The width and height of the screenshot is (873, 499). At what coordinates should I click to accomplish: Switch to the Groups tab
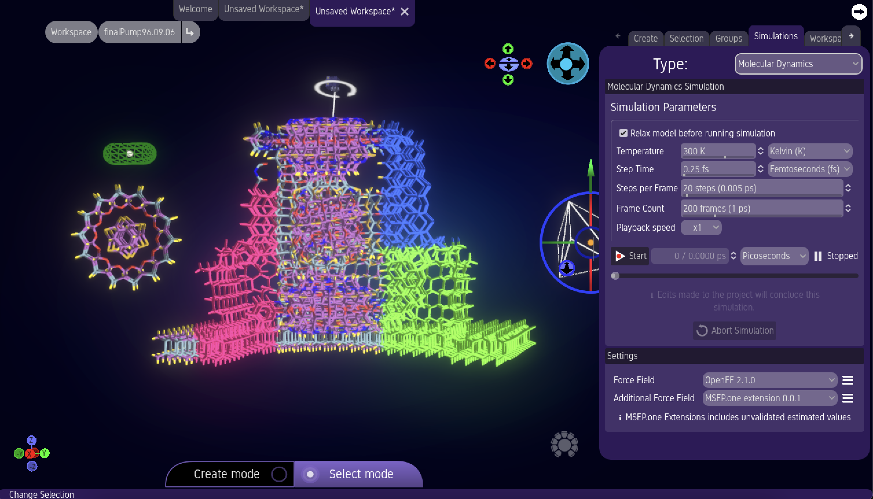[728, 38]
